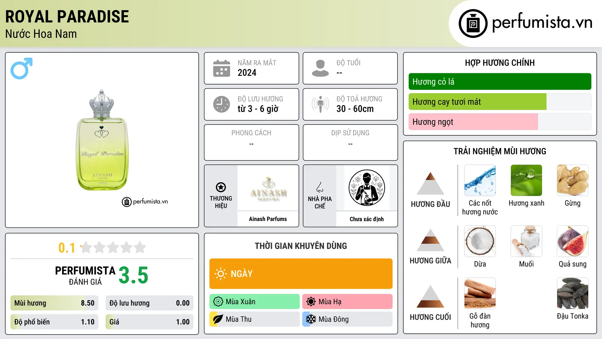
Task: Click the Ainash Parfums brand logo
Action: click(268, 188)
